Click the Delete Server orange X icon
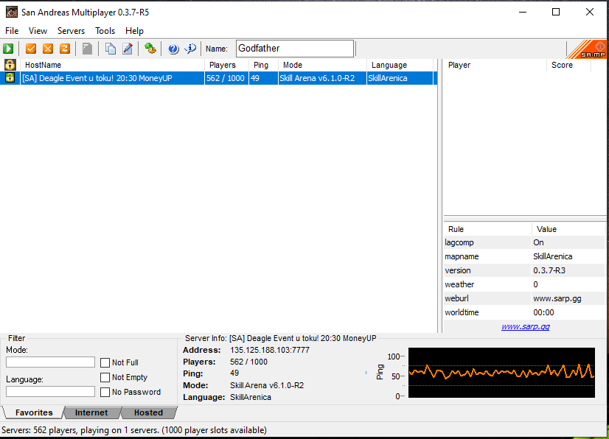Image resolution: width=609 pixels, height=439 pixels. pyautogui.click(x=48, y=49)
